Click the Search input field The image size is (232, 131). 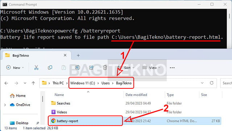coord(226,83)
